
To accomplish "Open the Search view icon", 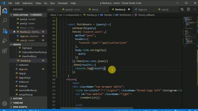I will coord(5,21).
